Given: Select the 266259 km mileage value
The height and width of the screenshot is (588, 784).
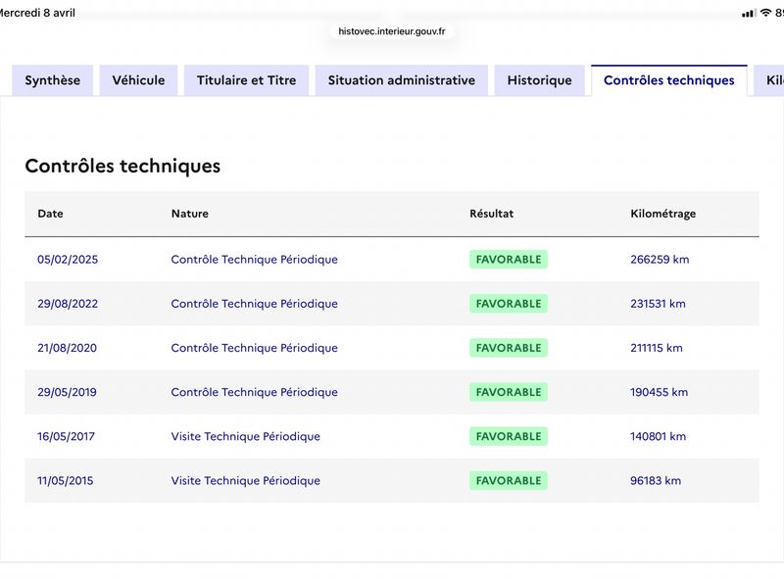Looking at the screenshot, I should (x=660, y=260).
